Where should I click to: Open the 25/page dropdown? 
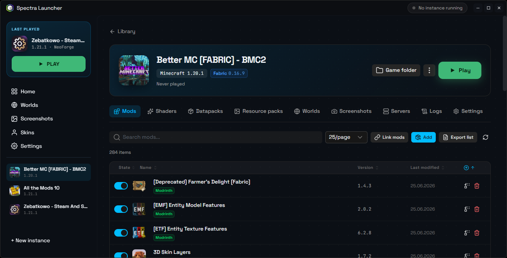click(346, 137)
